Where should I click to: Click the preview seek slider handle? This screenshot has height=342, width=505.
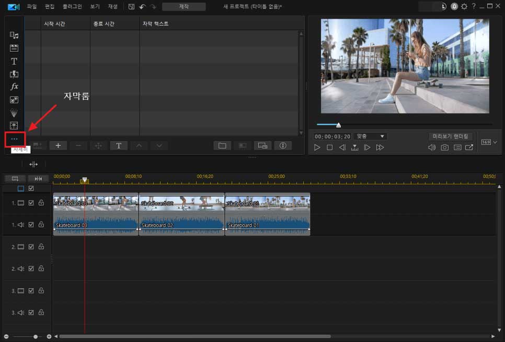pyautogui.click(x=338, y=125)
